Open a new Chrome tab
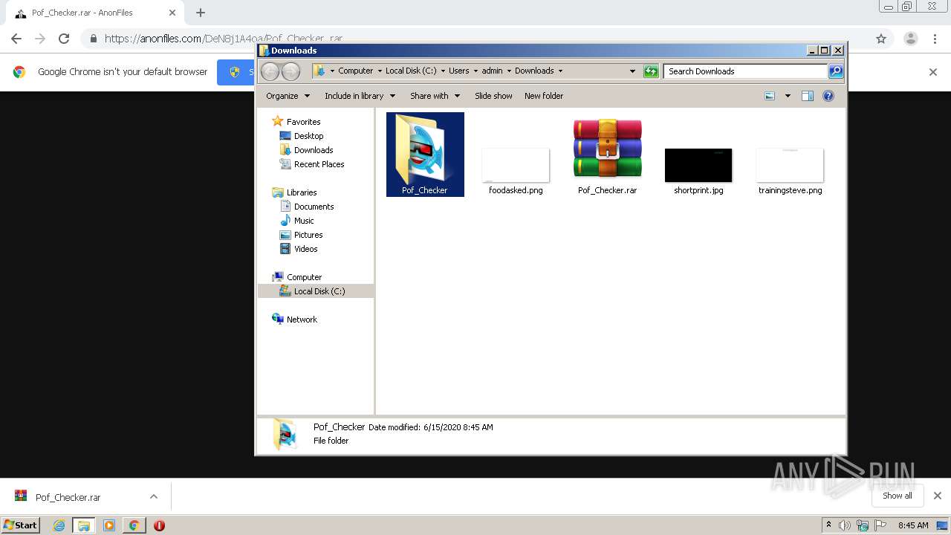Viewport: 951px width, 535px height. click(x=201, y=13)
